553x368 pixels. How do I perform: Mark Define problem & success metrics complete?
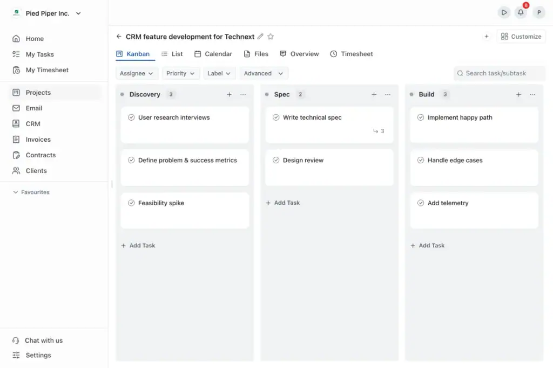tap(131, 160)
